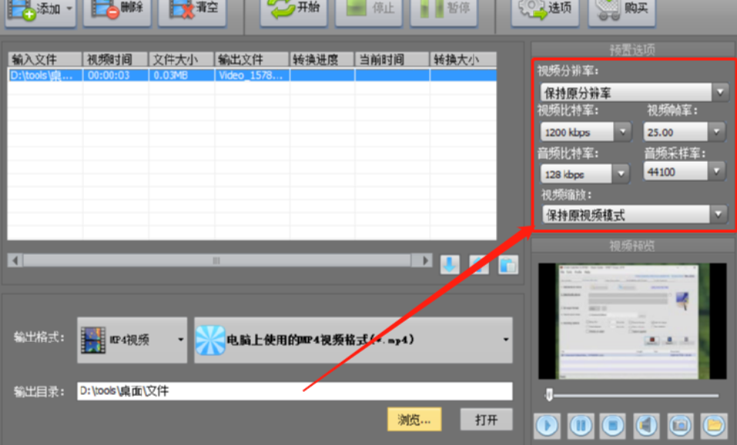Click the 浏览... browse button
Viewport: 737px width, 445px height.
(x=414, y=419)
